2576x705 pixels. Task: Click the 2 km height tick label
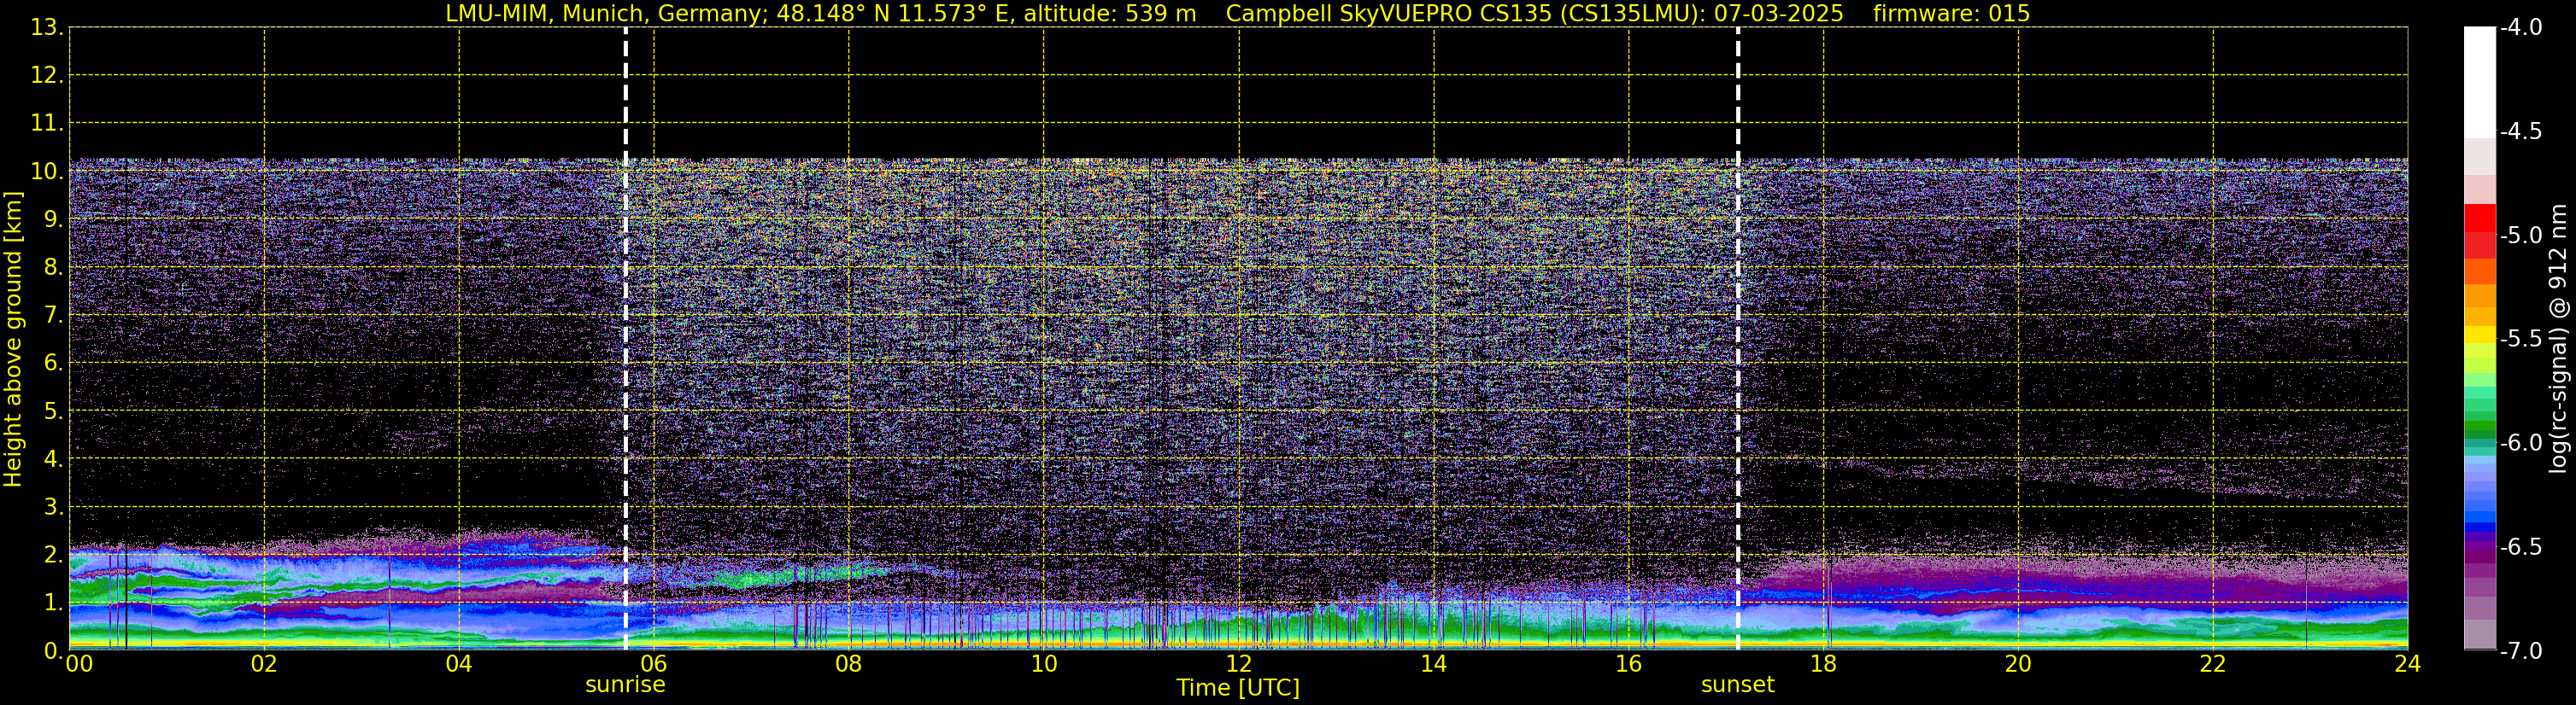52,556
